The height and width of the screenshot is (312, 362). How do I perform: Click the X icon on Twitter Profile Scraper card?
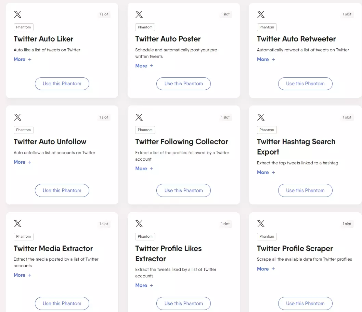click(261, 224)
